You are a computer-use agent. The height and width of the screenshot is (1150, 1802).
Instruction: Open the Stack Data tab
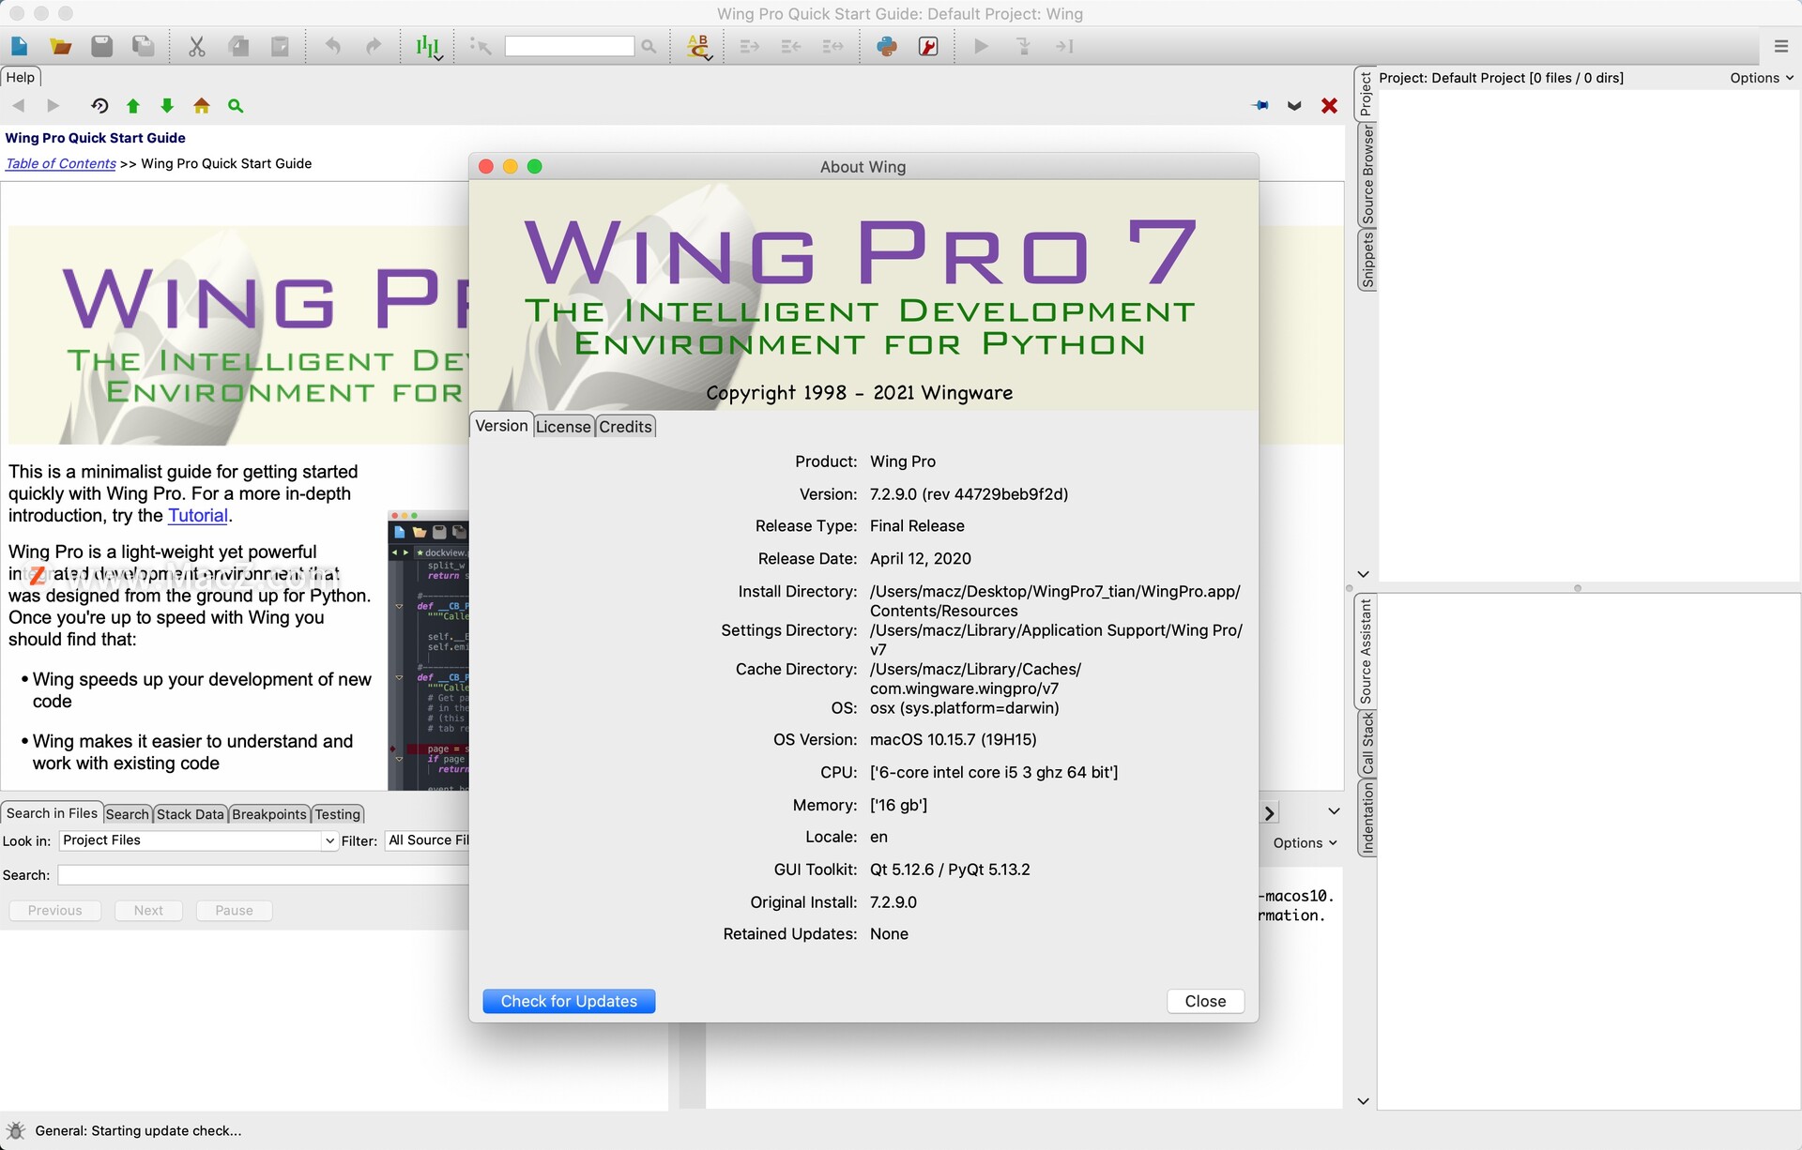tap(190, 814)
